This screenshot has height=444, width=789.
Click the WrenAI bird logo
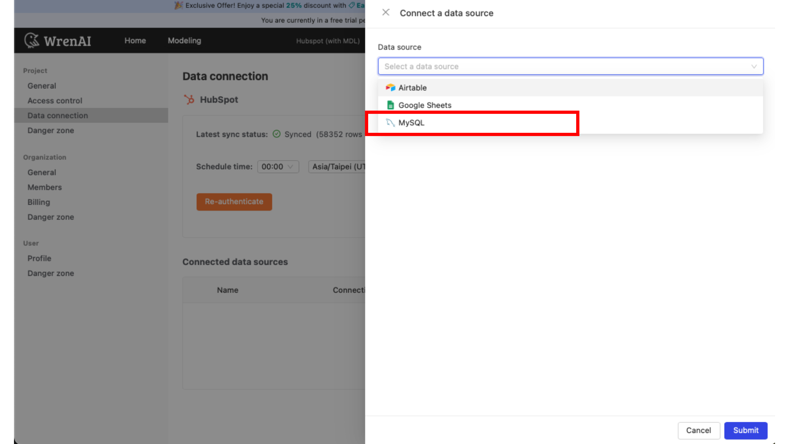32,40
